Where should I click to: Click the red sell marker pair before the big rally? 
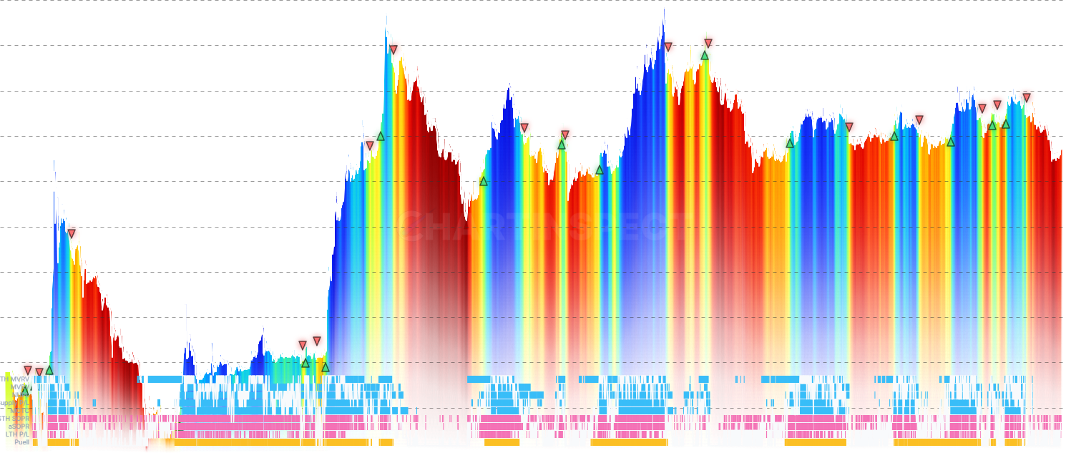(308, 342)
